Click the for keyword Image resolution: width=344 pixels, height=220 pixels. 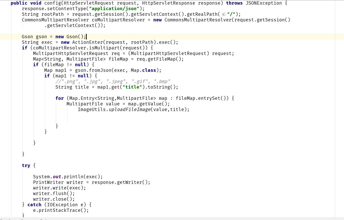coord(59,98)
